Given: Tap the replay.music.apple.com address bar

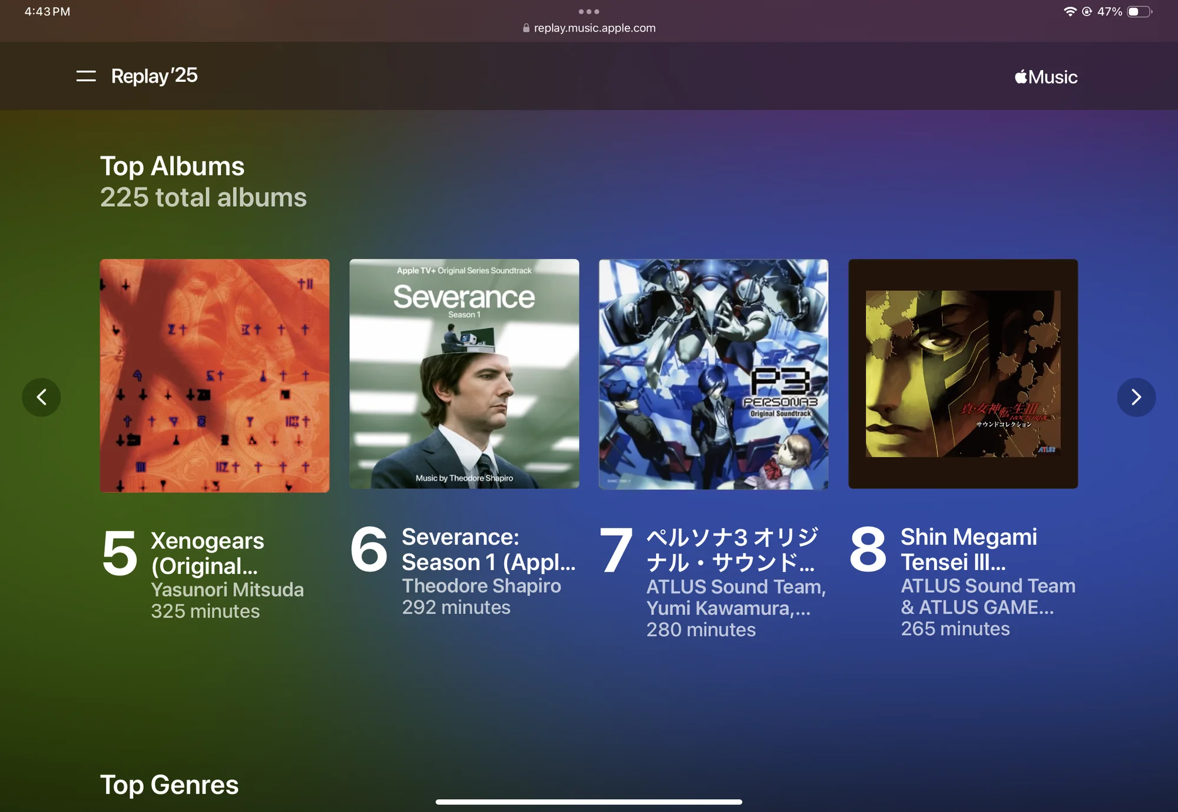Looking at the screenshot, I should point(594,28).
